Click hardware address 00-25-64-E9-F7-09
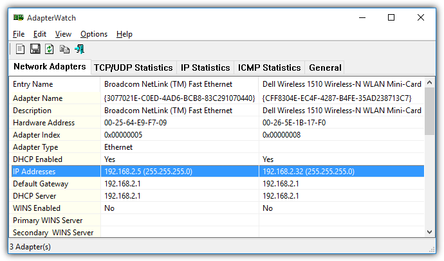This screenshot has height=261, width=444. point(135,123)
